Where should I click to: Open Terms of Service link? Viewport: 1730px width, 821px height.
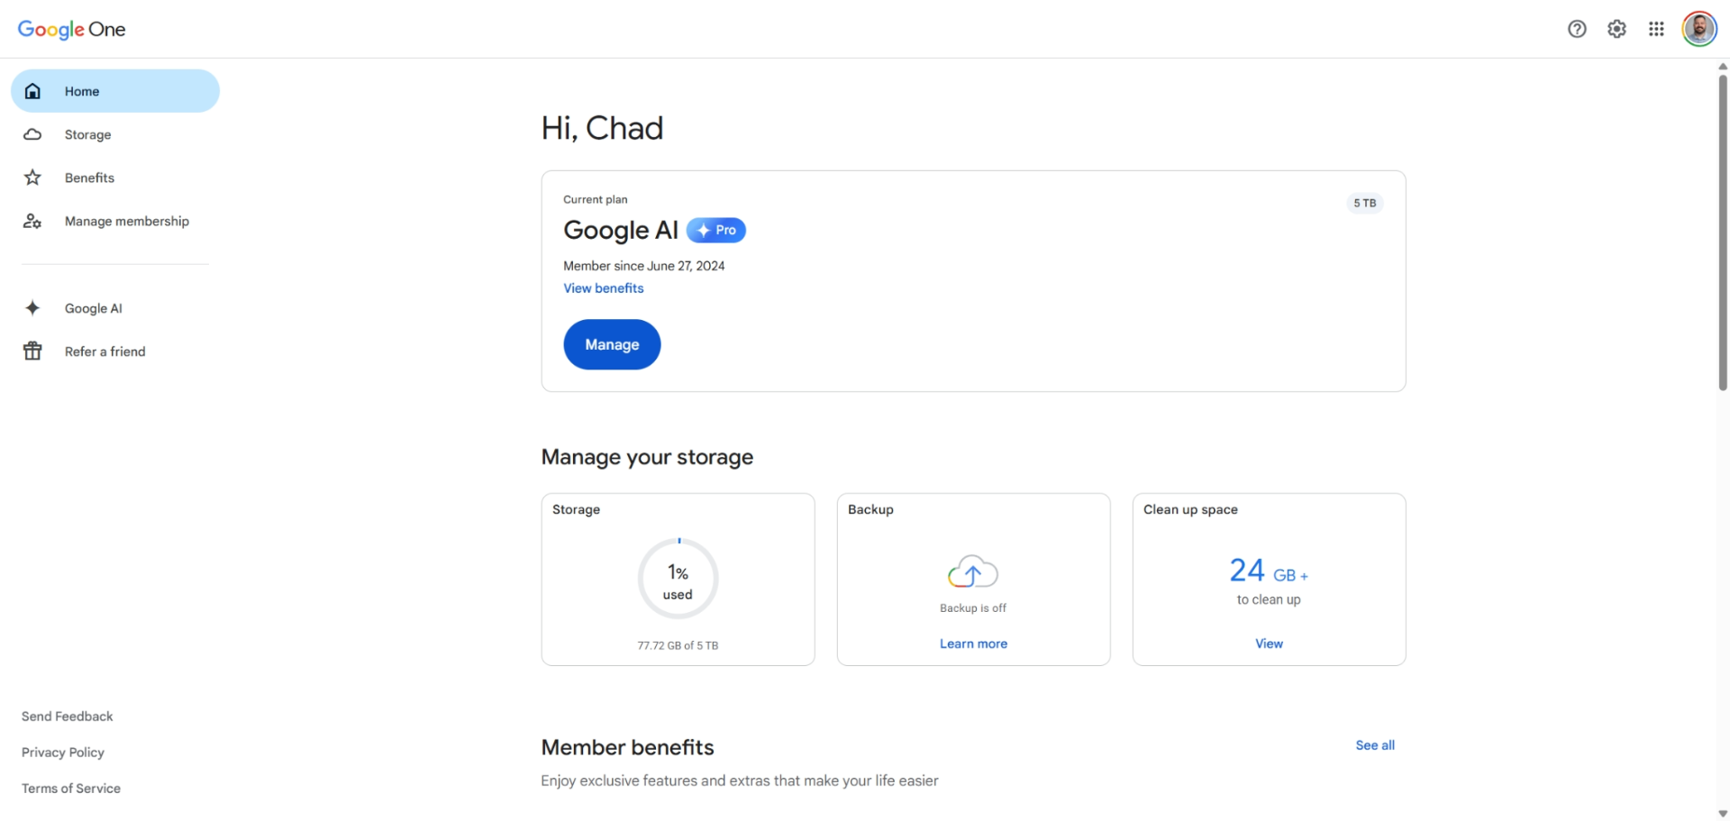click(71, 789)
